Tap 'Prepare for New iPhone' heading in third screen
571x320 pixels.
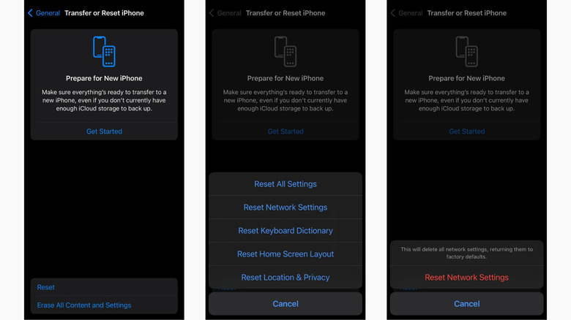467,78
